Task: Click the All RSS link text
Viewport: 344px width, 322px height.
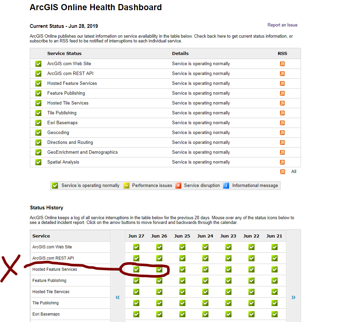Action: pyautogui.click(x=294, y=172)
